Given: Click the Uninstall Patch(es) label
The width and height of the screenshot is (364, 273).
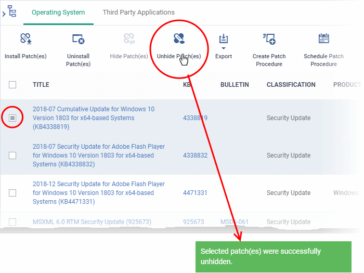Looking at the screenshot, I should click(78, 60).
